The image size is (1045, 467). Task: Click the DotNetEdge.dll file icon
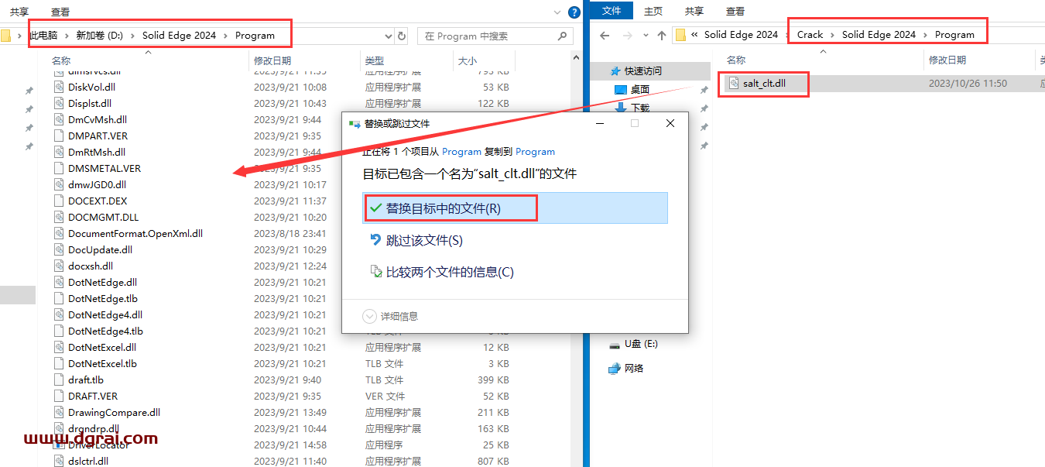coord(60,282)
